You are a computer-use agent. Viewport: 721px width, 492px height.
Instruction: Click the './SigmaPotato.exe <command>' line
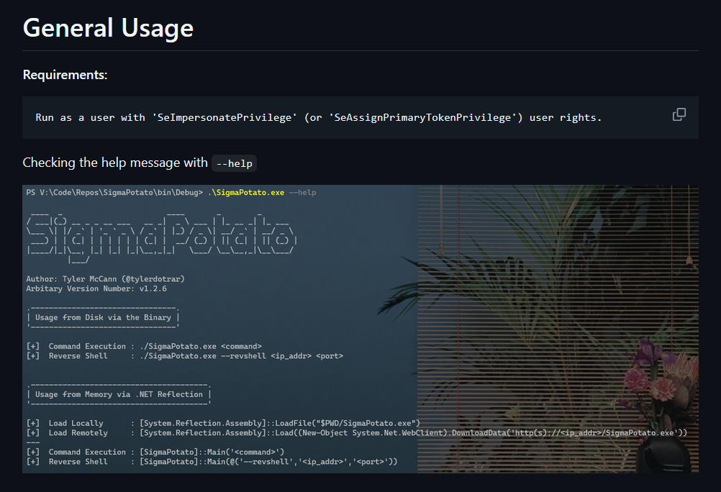point(144,346)
